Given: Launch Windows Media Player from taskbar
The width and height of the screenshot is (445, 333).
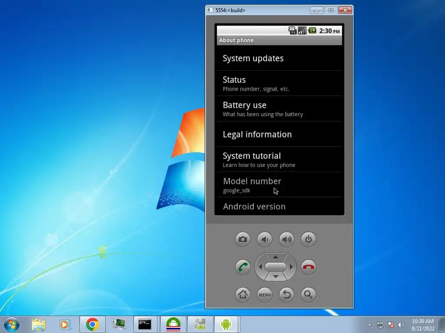Looking at the screenshot, I should click(64, 324).
